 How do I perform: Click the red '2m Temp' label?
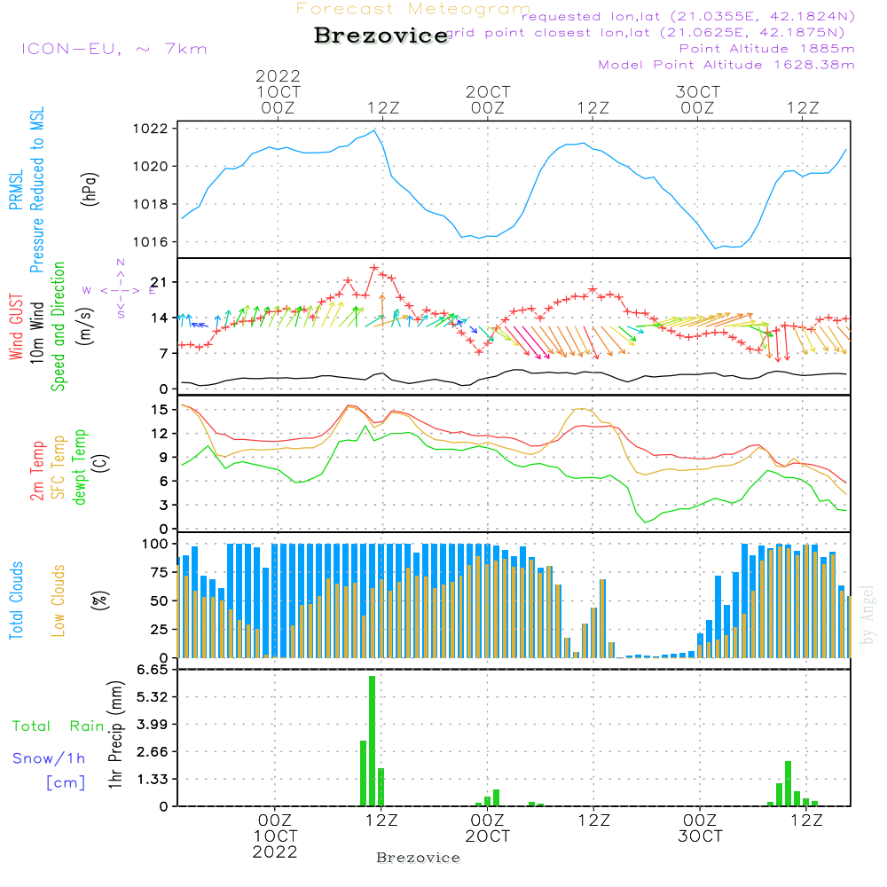tap(36, 471)
